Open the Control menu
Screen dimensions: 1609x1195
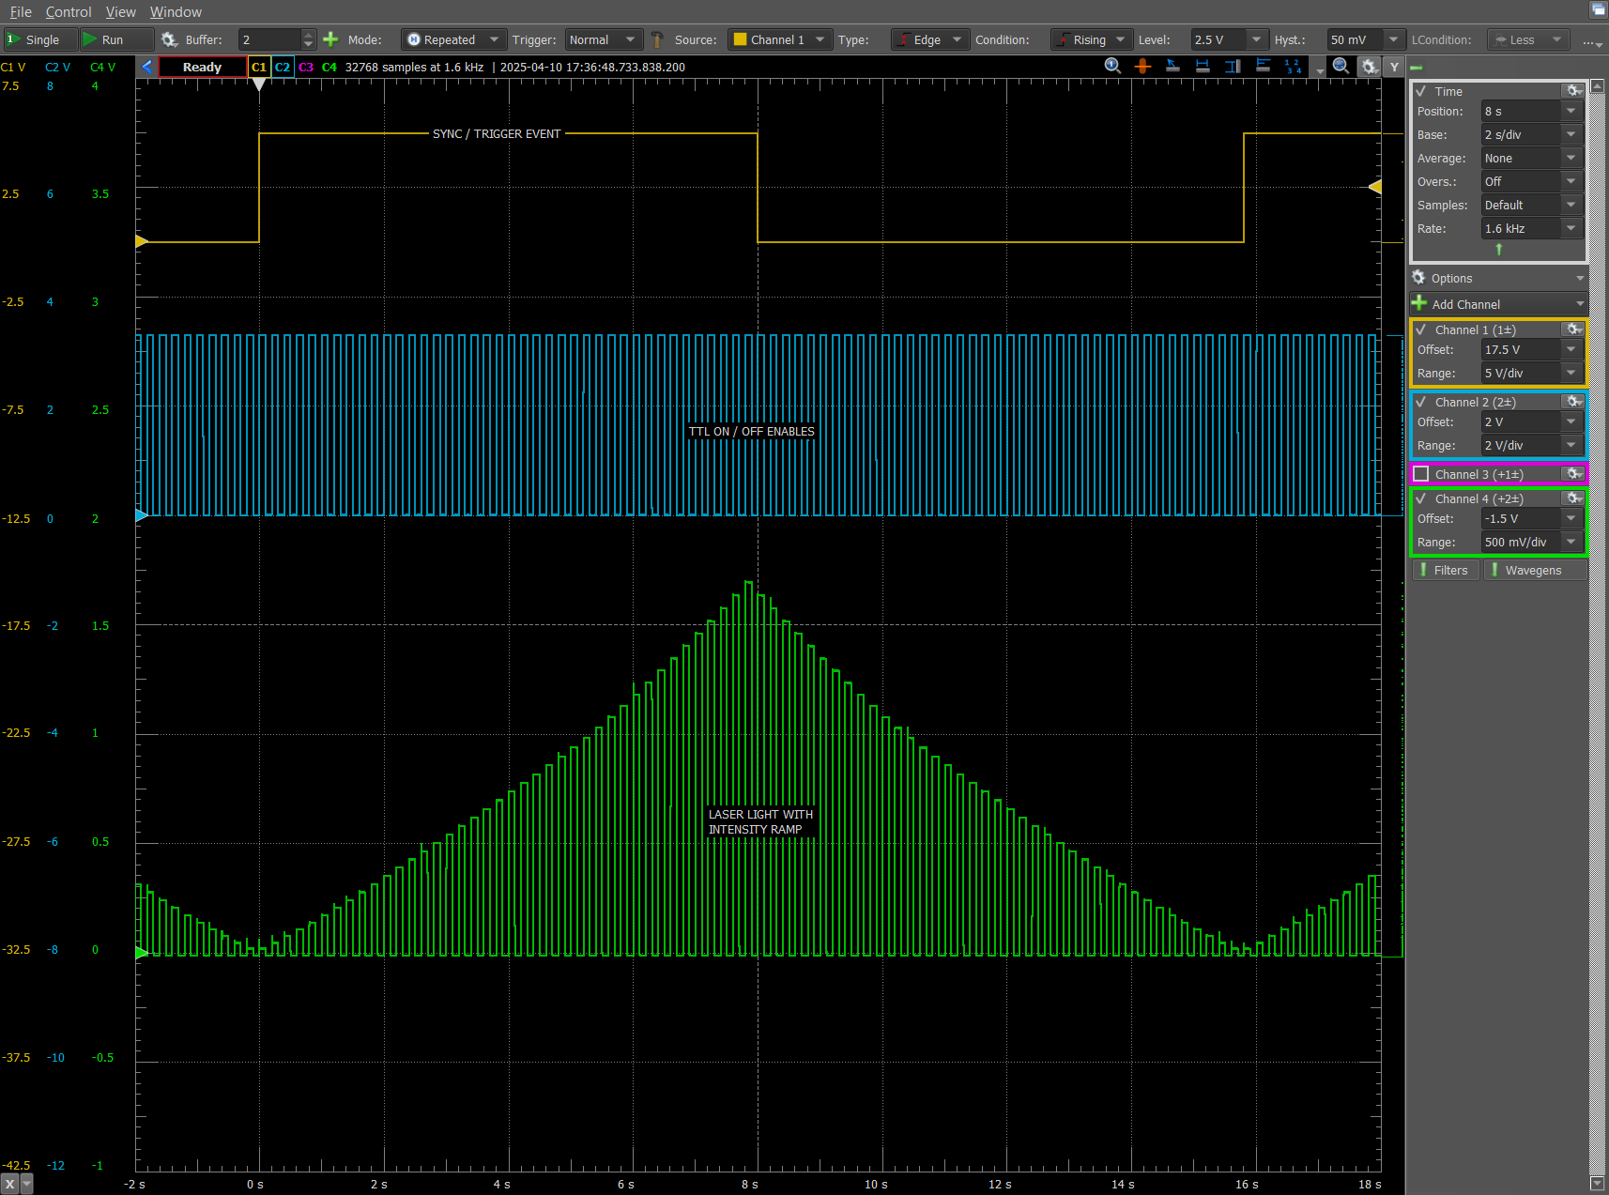coord(69,12)
